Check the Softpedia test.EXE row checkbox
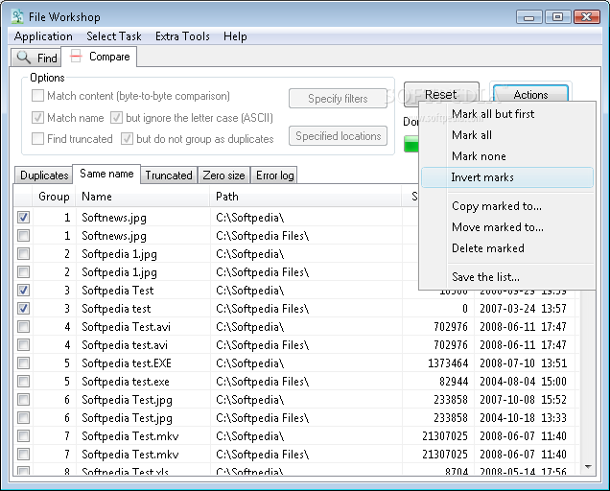The width and height of the screenshot is (610, 491). pyautogui.click(x=23, y=363)
